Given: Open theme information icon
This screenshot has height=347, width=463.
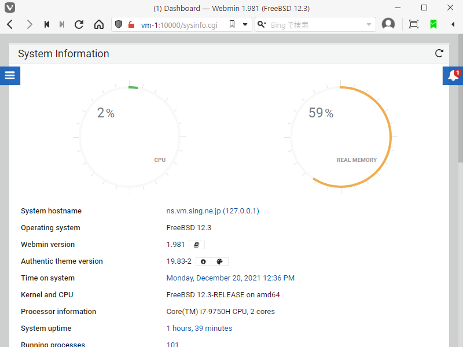Looking at the screenshot, I should (x=203, y=262).
